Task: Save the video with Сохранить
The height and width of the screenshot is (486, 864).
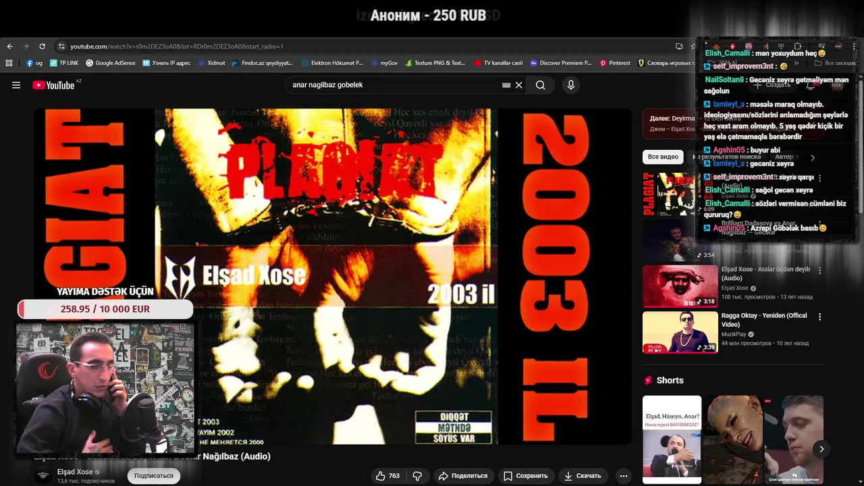Action: [525, 476]
